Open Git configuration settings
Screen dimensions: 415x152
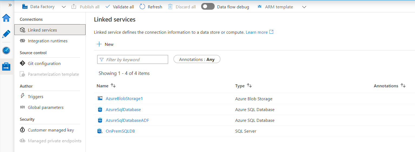(44, 64)
